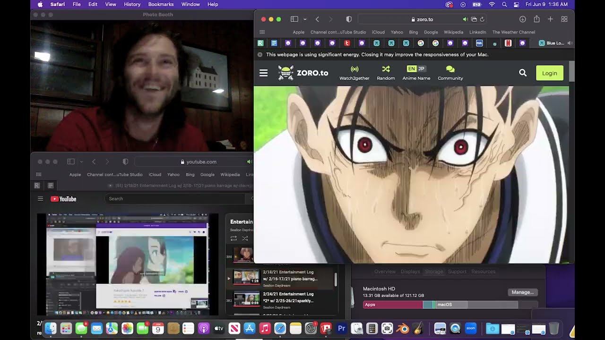
Task: Toggle the sidebar in the zoro.to window
Action: (x=294, y=19)
